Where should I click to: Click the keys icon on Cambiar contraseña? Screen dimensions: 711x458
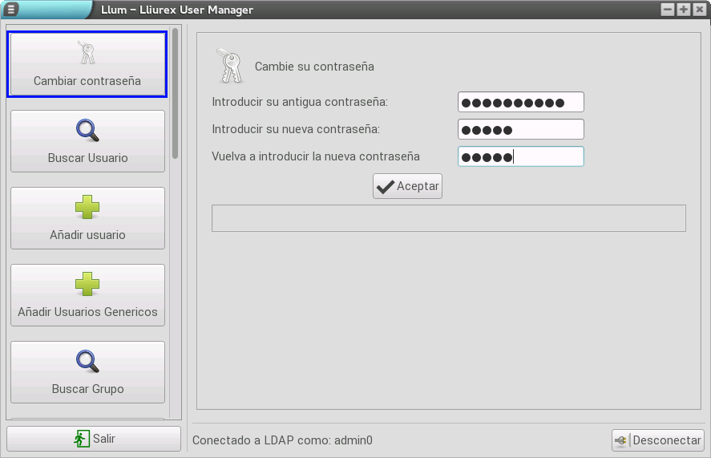click(87, 53)
